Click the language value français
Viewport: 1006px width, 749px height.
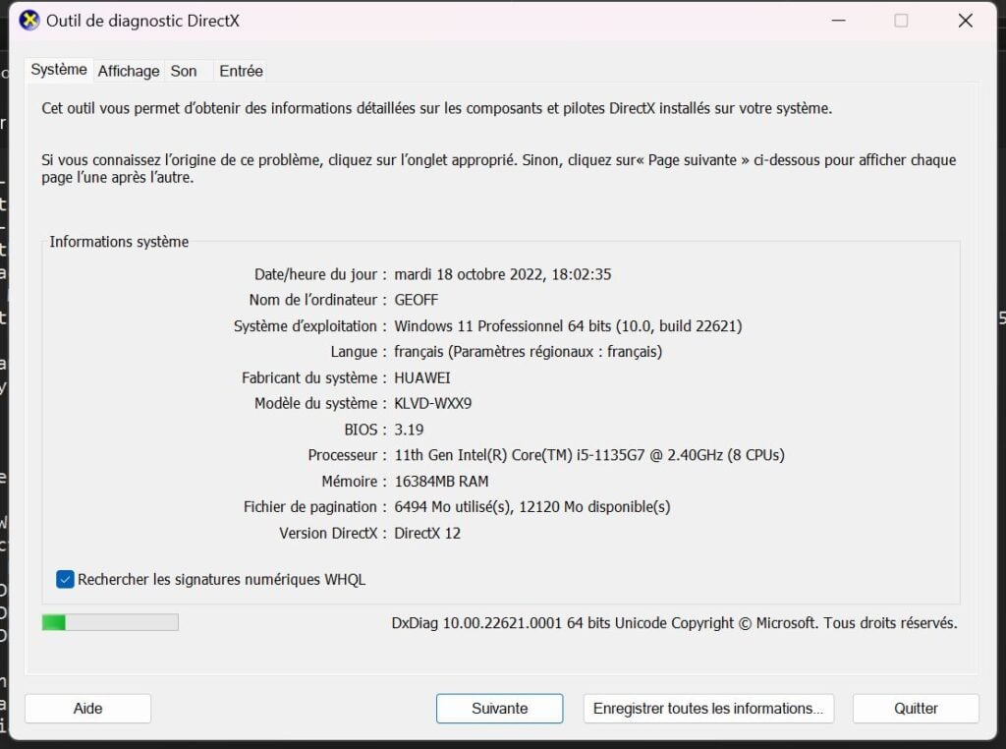click(528, 352)
